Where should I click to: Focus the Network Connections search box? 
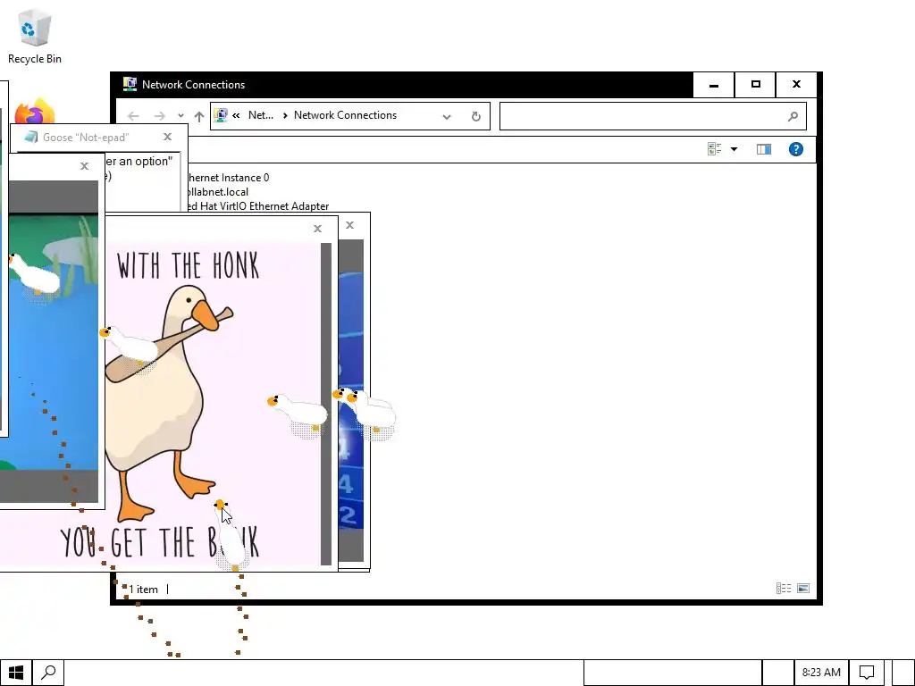653,116
